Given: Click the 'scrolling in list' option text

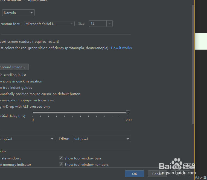Looking at the screenshot, I should click(x=15, y=75).
